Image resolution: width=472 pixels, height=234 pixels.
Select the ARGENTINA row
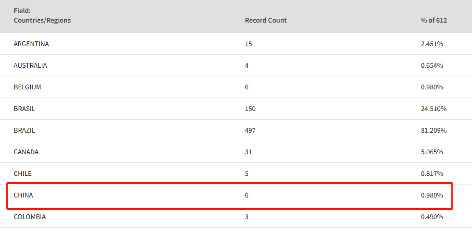(236, 44)
